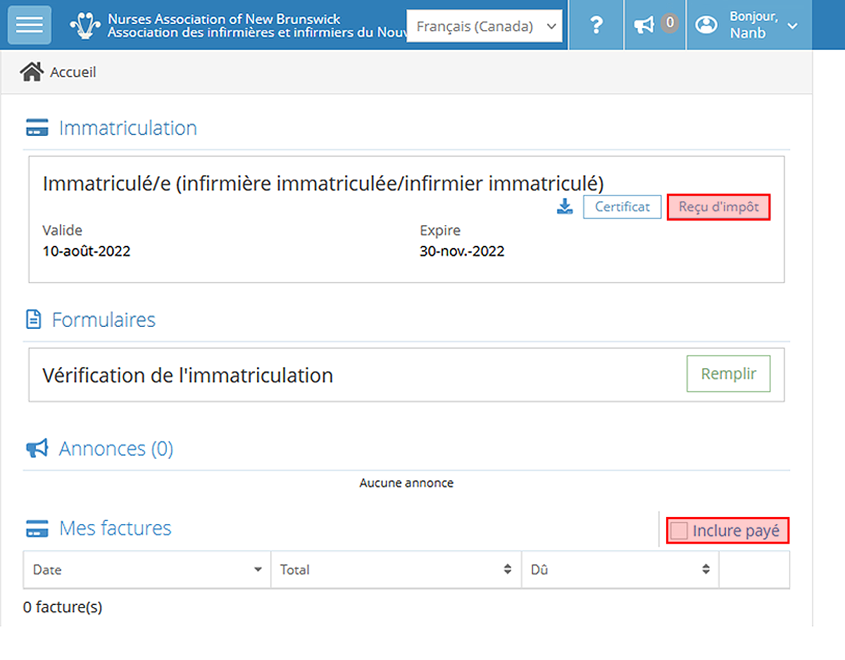
Task: Open the Date column sort dropdown arrow
Action: [258, 570]
